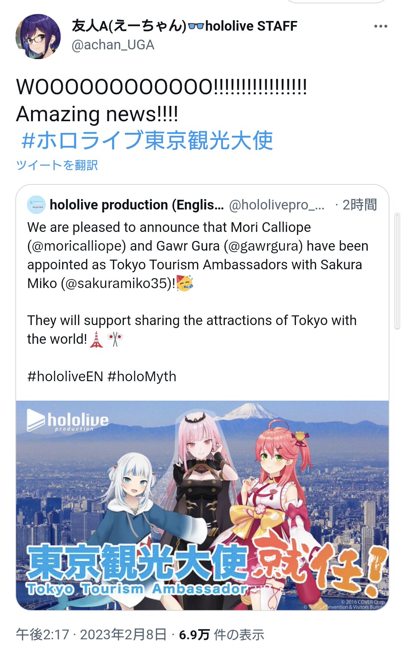Click the 午後2:17 · 2023年2月8日 timestamp
Viewport: 404px width, 658px height.
pos(91,634)
